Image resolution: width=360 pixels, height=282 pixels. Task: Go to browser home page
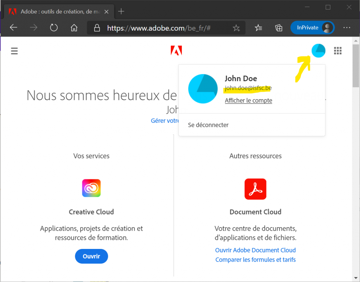(x=74, y=28)
